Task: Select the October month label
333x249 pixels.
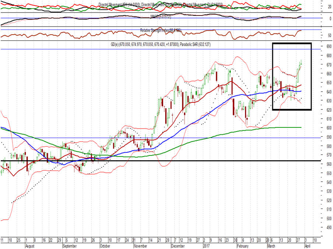Action: point(105,246)
